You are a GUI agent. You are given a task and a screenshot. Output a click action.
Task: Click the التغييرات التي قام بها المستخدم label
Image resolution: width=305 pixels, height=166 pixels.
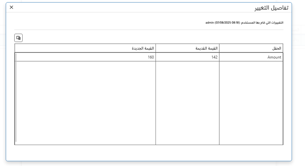point(262,23)
